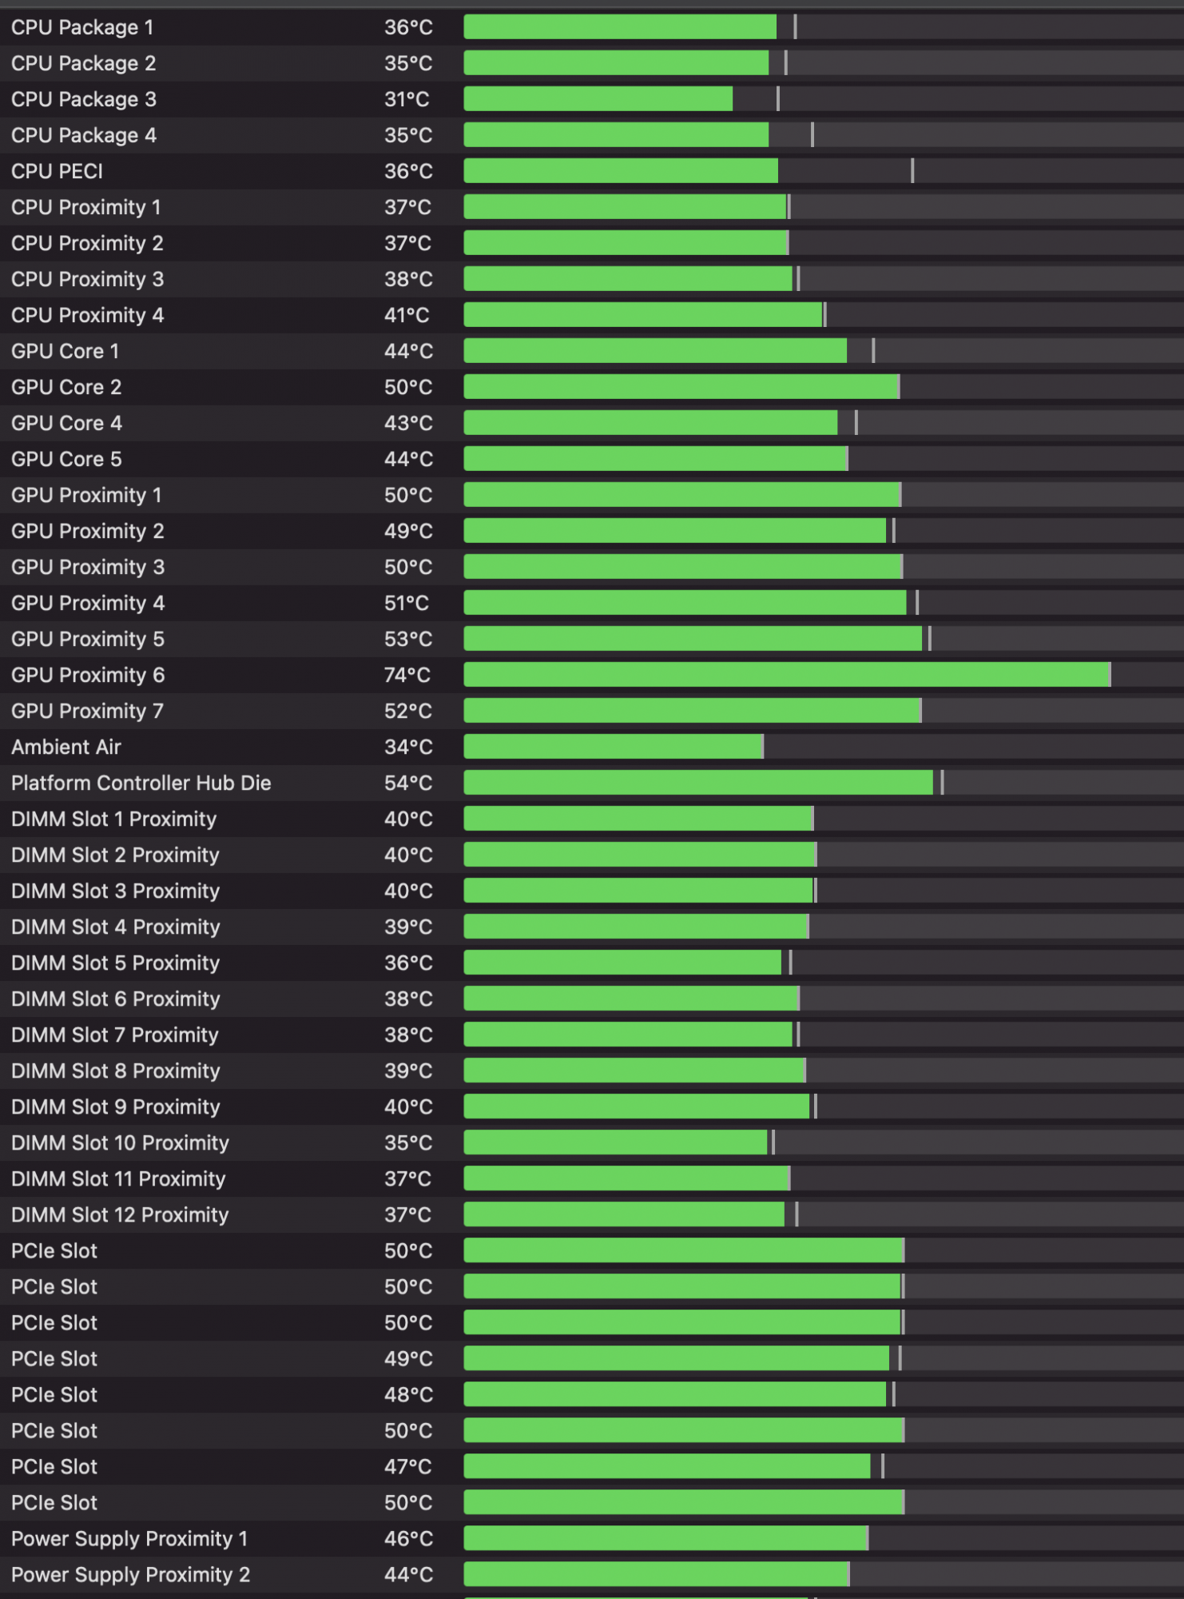Click the CPU Package 3 temperature bar
The width and height of the screenshot is (1184, 1599).
pyautogui.click(x=598, y=99)
